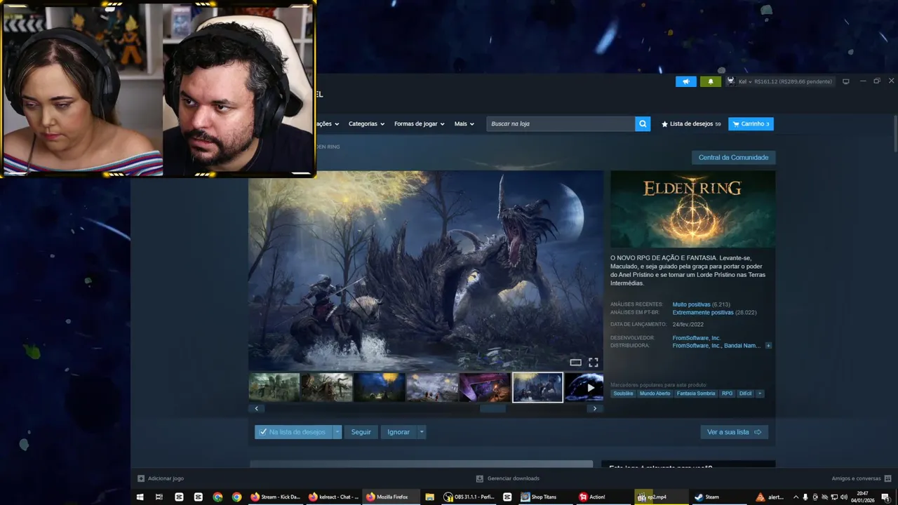Select fifth purple cave screenshot thumbnail
Viewport: 898px width, 505px height.
coord(485,387)
